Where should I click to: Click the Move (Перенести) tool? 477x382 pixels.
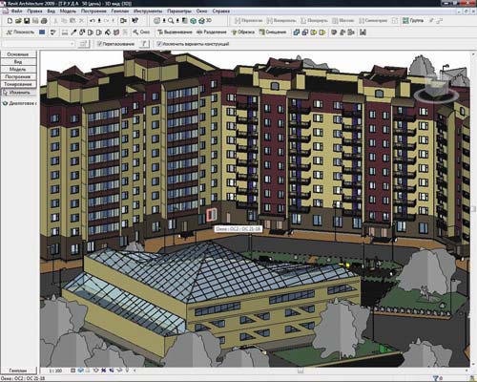point(249,21)
